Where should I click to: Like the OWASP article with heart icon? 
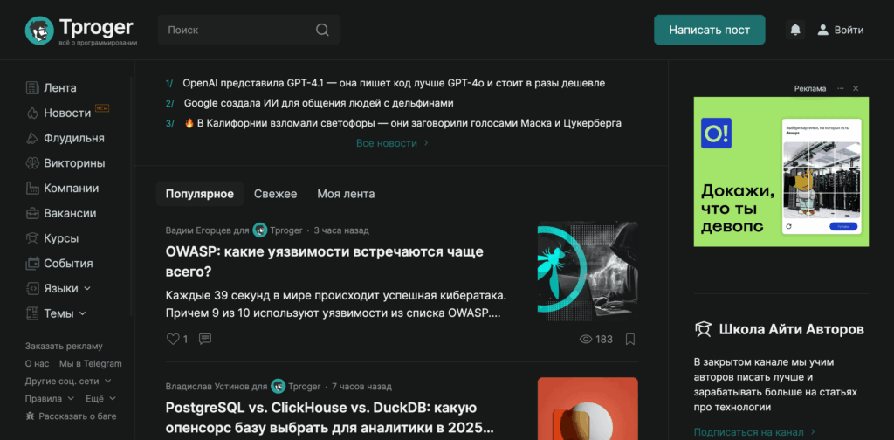[x=173, y=339]
